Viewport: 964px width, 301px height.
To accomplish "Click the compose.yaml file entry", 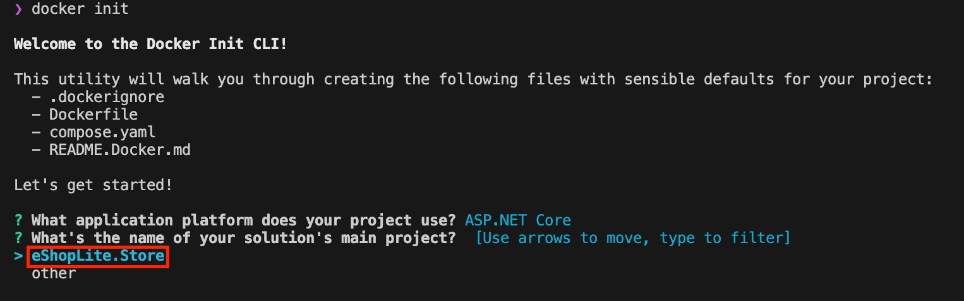I will click(102, 132).
